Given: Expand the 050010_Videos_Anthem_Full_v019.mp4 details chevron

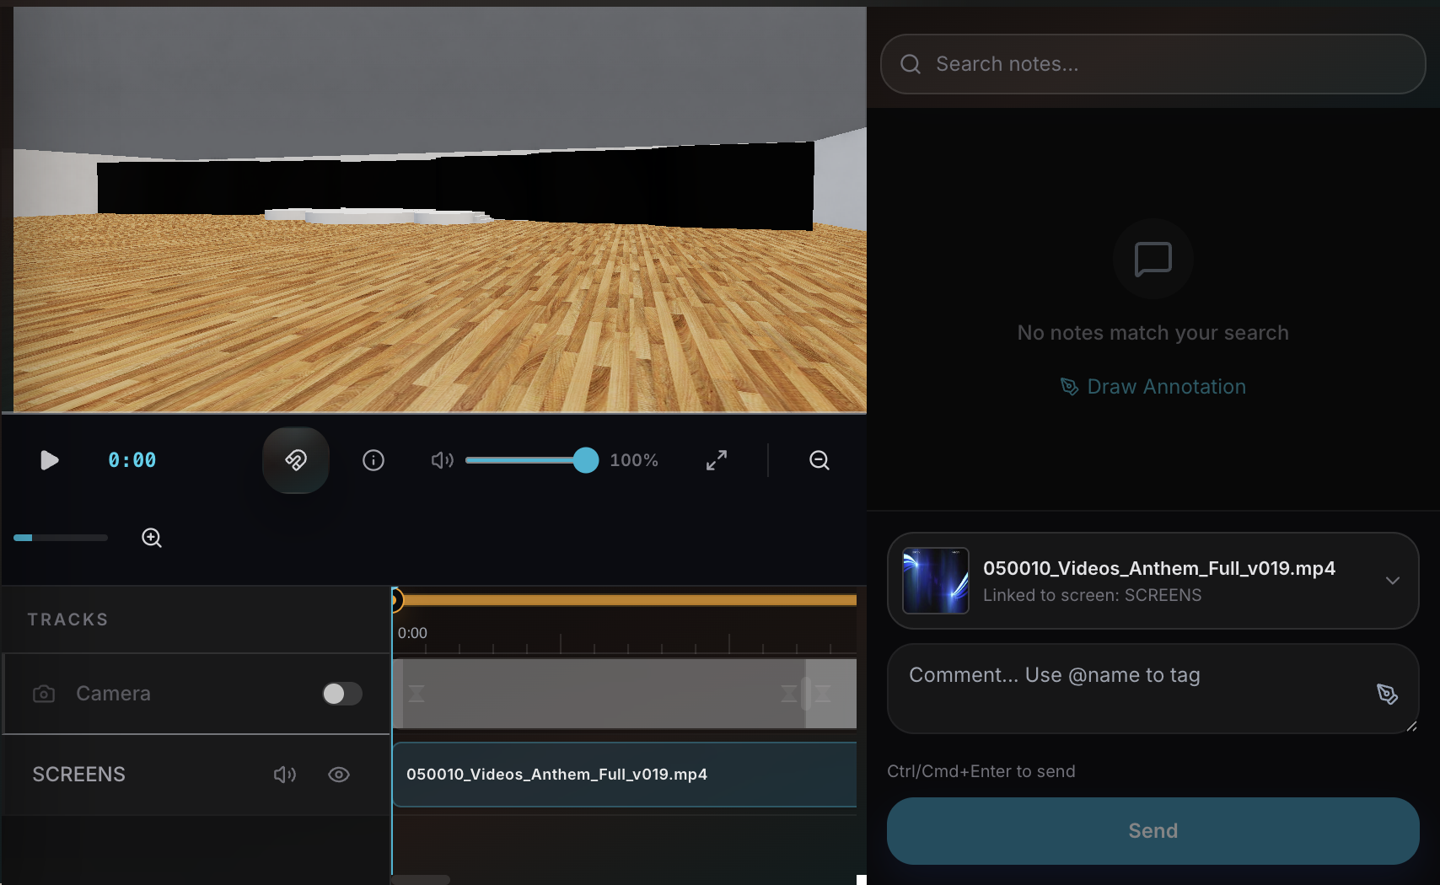Looking at the screenshot, I should [1393, 581].
